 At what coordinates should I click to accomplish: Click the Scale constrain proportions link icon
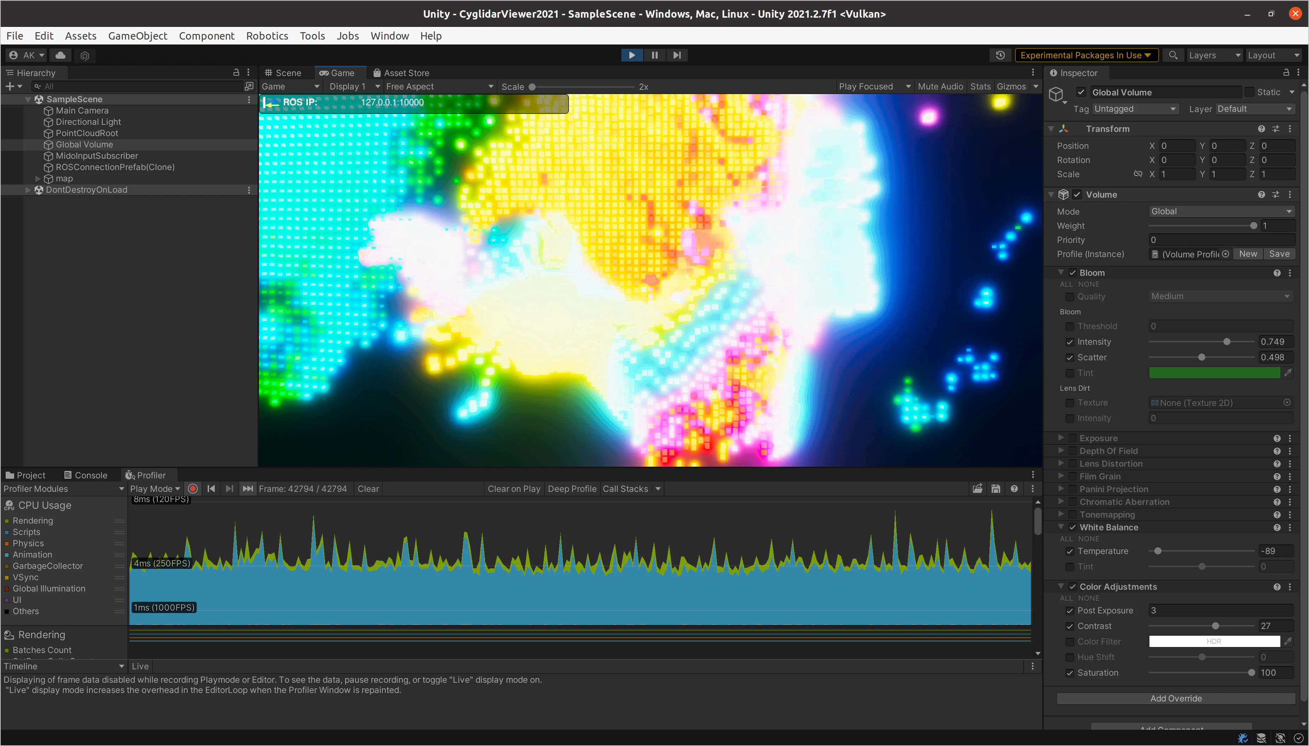(1138, 174)
